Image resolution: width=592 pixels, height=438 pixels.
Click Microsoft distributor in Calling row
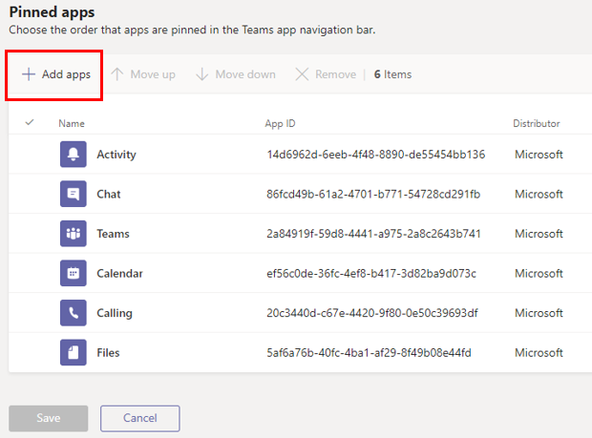click(x=539, y=313)
